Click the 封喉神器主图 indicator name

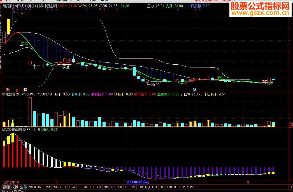tap(47, 6)
